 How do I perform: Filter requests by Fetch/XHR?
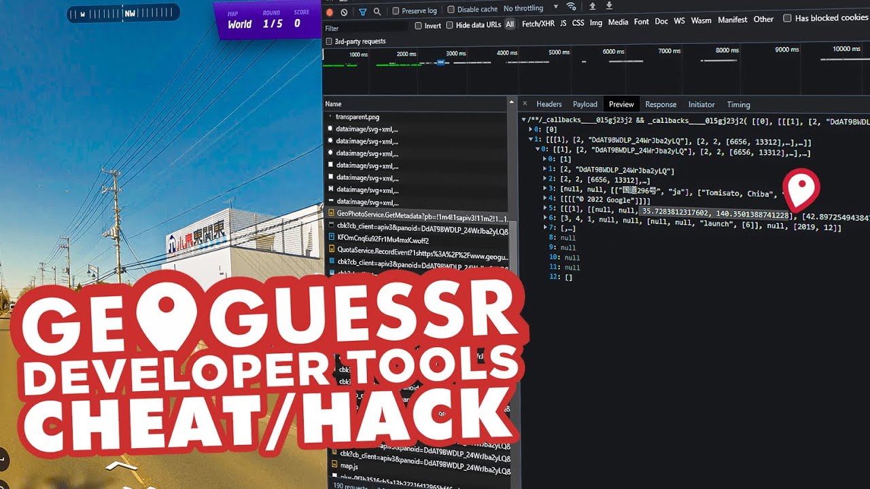538,22
